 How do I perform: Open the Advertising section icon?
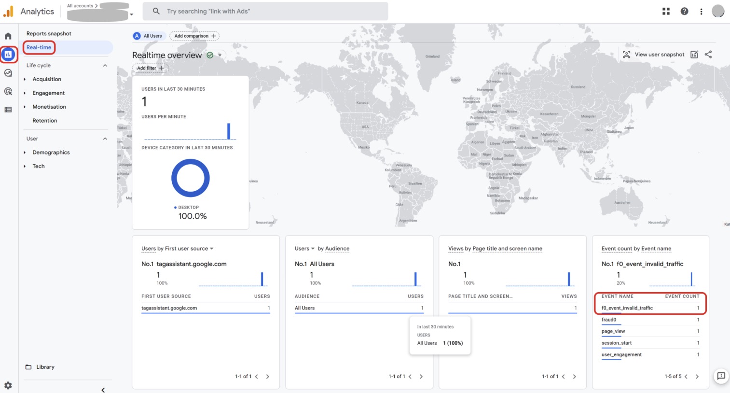pos(8,91)
